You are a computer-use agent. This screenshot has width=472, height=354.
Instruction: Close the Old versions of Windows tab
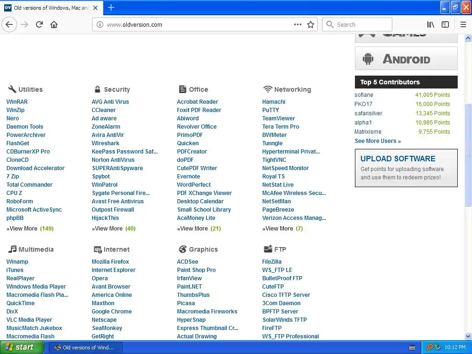tap(95, 8)
